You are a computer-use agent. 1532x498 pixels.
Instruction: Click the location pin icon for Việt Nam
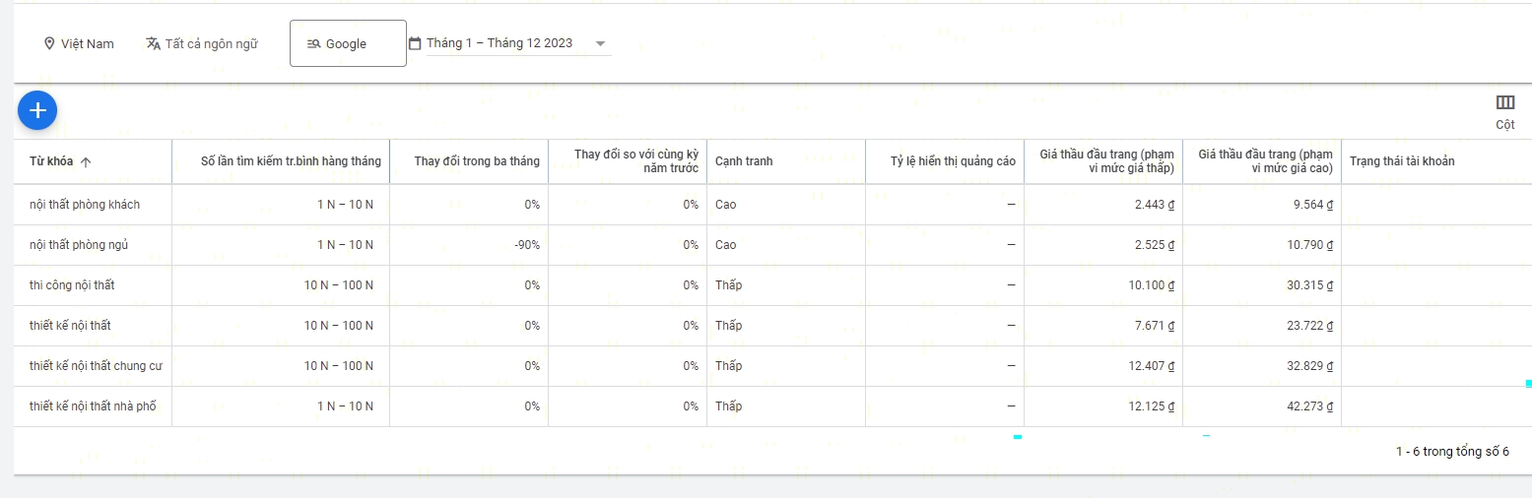click(48, 43)
